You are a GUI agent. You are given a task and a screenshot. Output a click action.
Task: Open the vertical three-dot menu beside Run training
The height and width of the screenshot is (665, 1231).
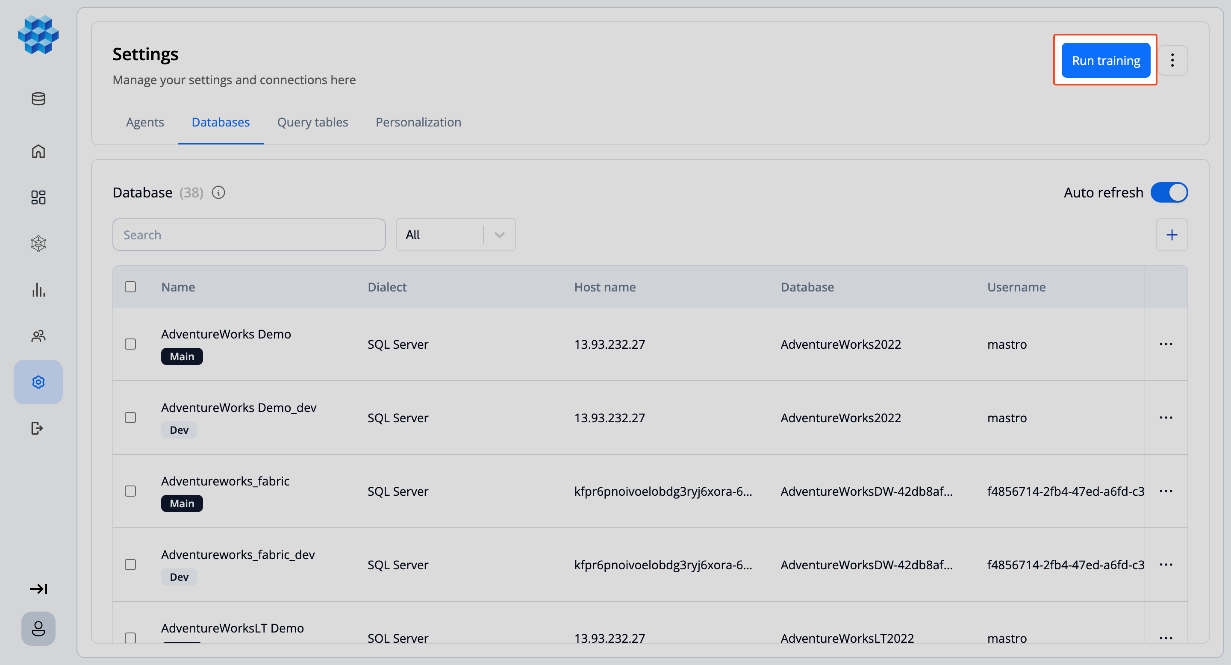(1172, 60)
